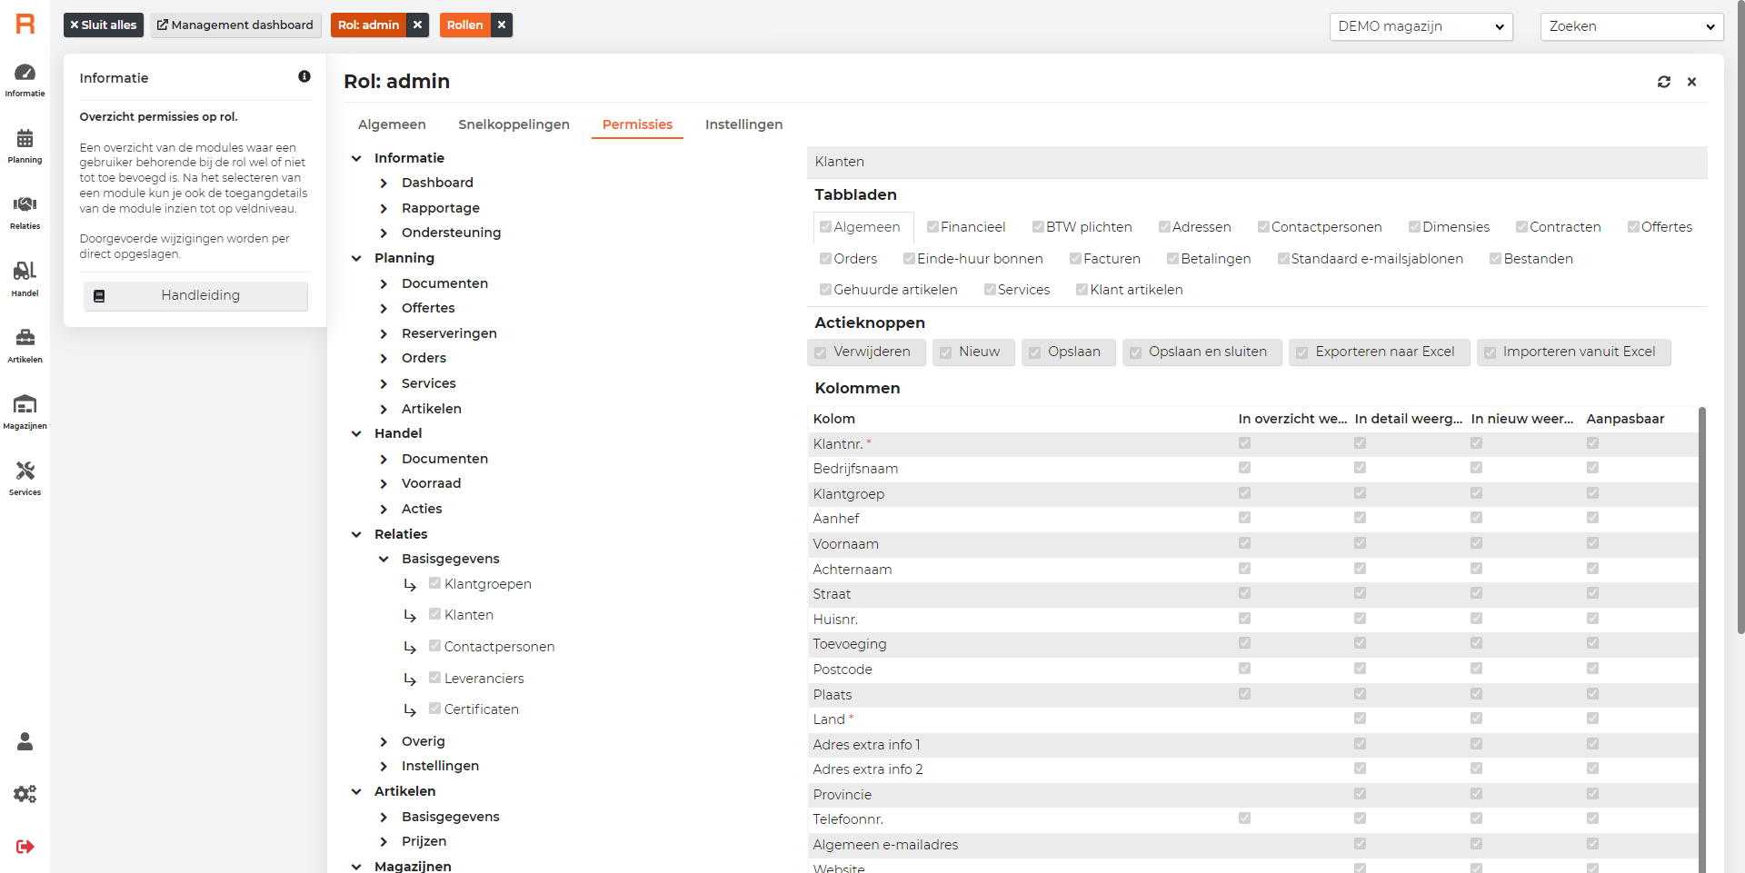Viewport: 1745px width, 873px height.
Task: Toggle Land in detail weergeven checkbox
Action: point(1360,719)
